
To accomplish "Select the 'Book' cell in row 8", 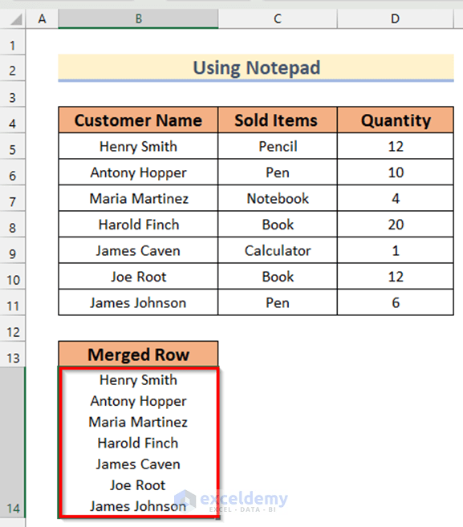I will (x=278, y=224).
